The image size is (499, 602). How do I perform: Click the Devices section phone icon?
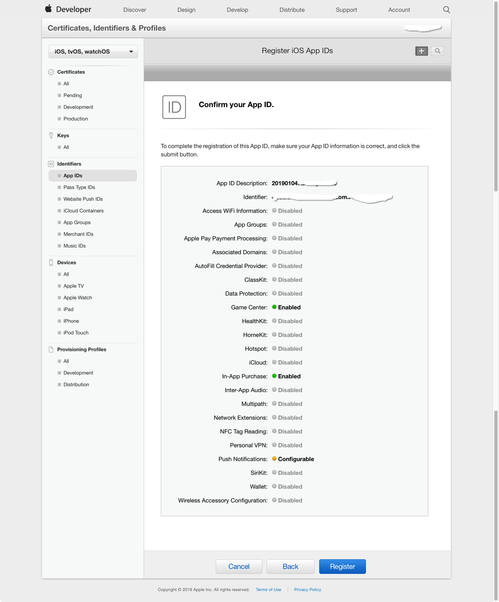[x=51, y=263]
